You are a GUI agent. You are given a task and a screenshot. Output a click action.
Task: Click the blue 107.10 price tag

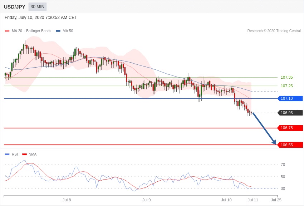pos(290,98)
